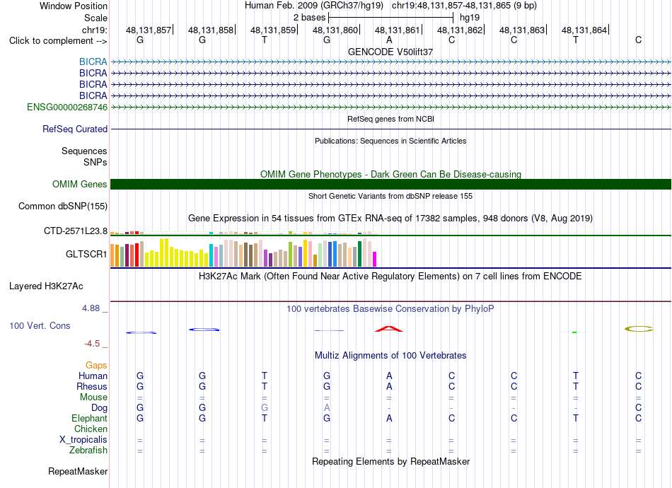
Task: Select the Dog alignment row label
Action: click(99, 408)
